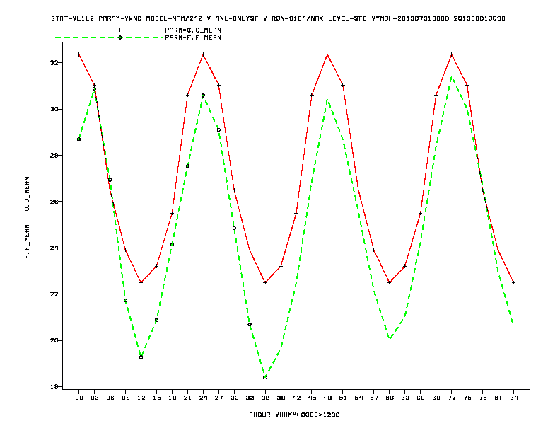Click green circle marker at hour 00
Image resolution: width=560 pixels, height=433 pixels.
(79, 139)
